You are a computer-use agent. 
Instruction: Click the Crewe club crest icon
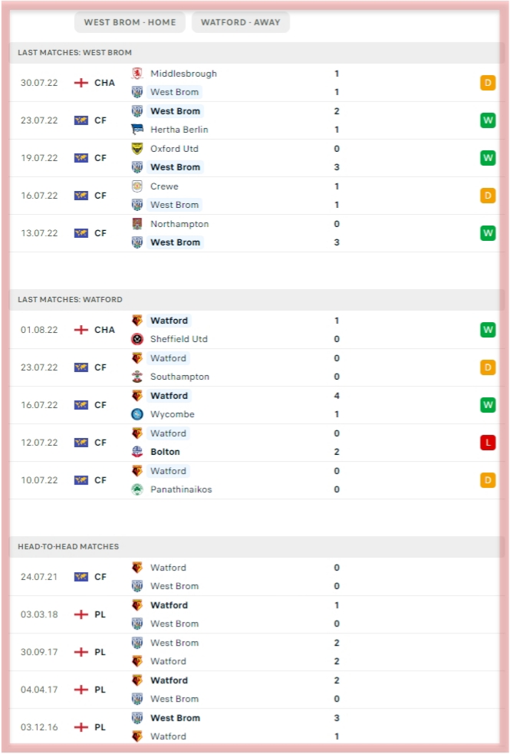137,186
